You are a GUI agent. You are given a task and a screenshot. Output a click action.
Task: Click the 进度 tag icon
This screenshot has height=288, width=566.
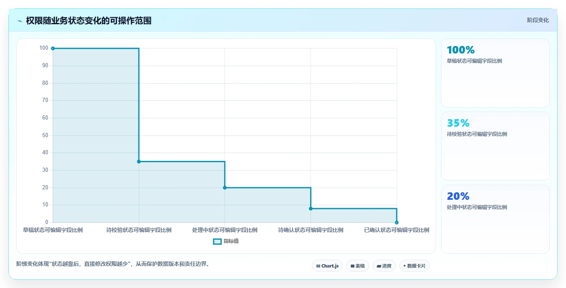pyautogui.click(x=379, y=266)
